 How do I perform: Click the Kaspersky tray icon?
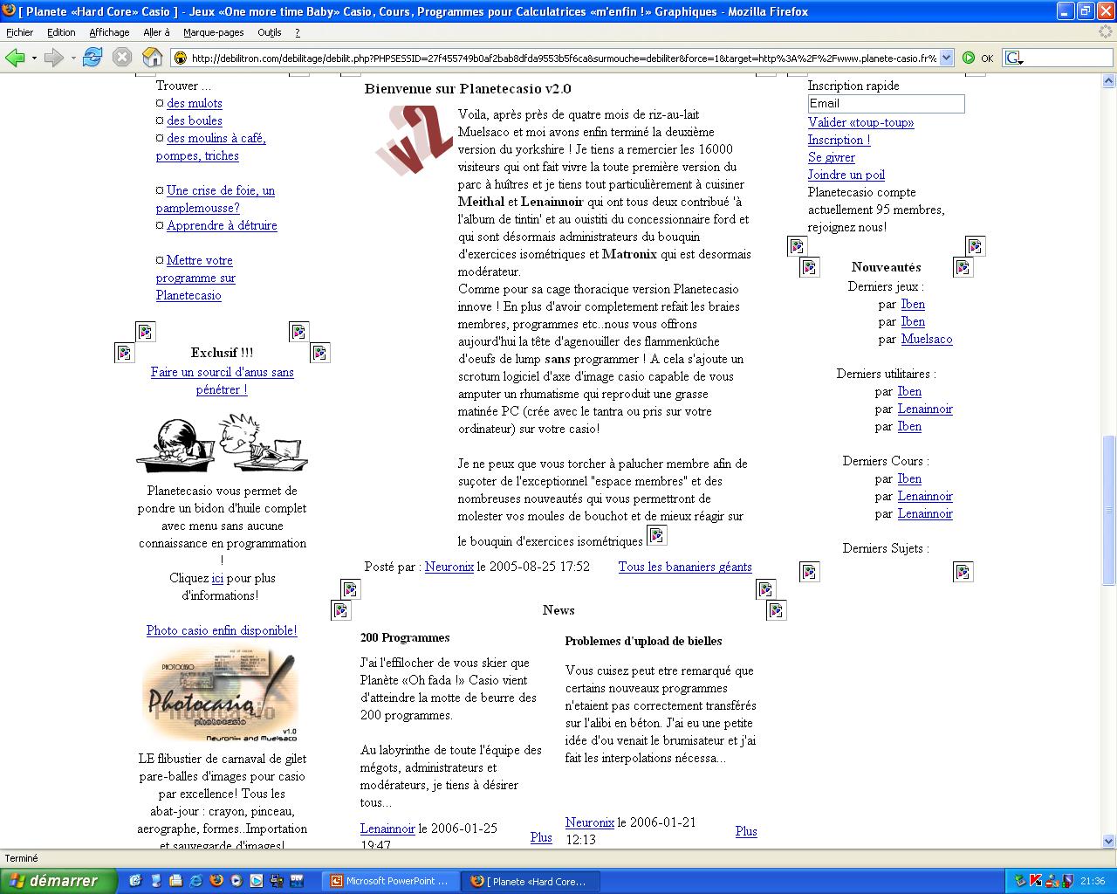tap(1036, 881)
